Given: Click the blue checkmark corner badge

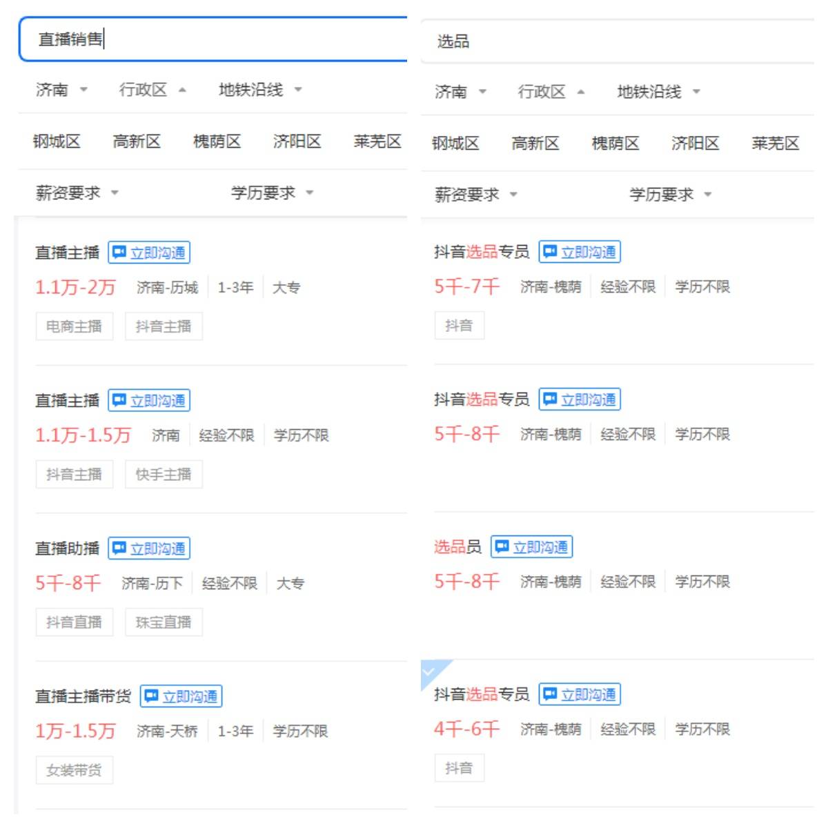Looking at the screenshot, I should click(x=431, y=671).
